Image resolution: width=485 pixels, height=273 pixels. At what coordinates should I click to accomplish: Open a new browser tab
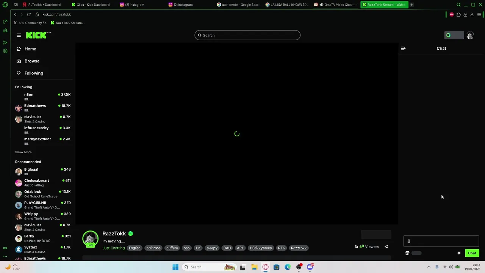point(411,5)
